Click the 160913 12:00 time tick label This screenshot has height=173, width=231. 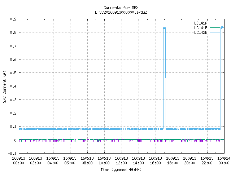122,161
